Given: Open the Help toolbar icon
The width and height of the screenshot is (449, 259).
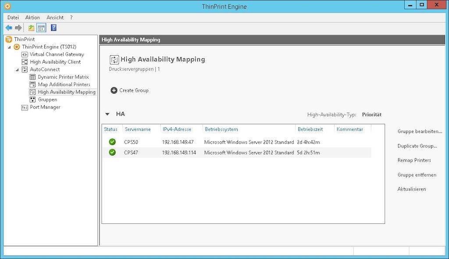Looking at the screenshot, I should [53, 28].
